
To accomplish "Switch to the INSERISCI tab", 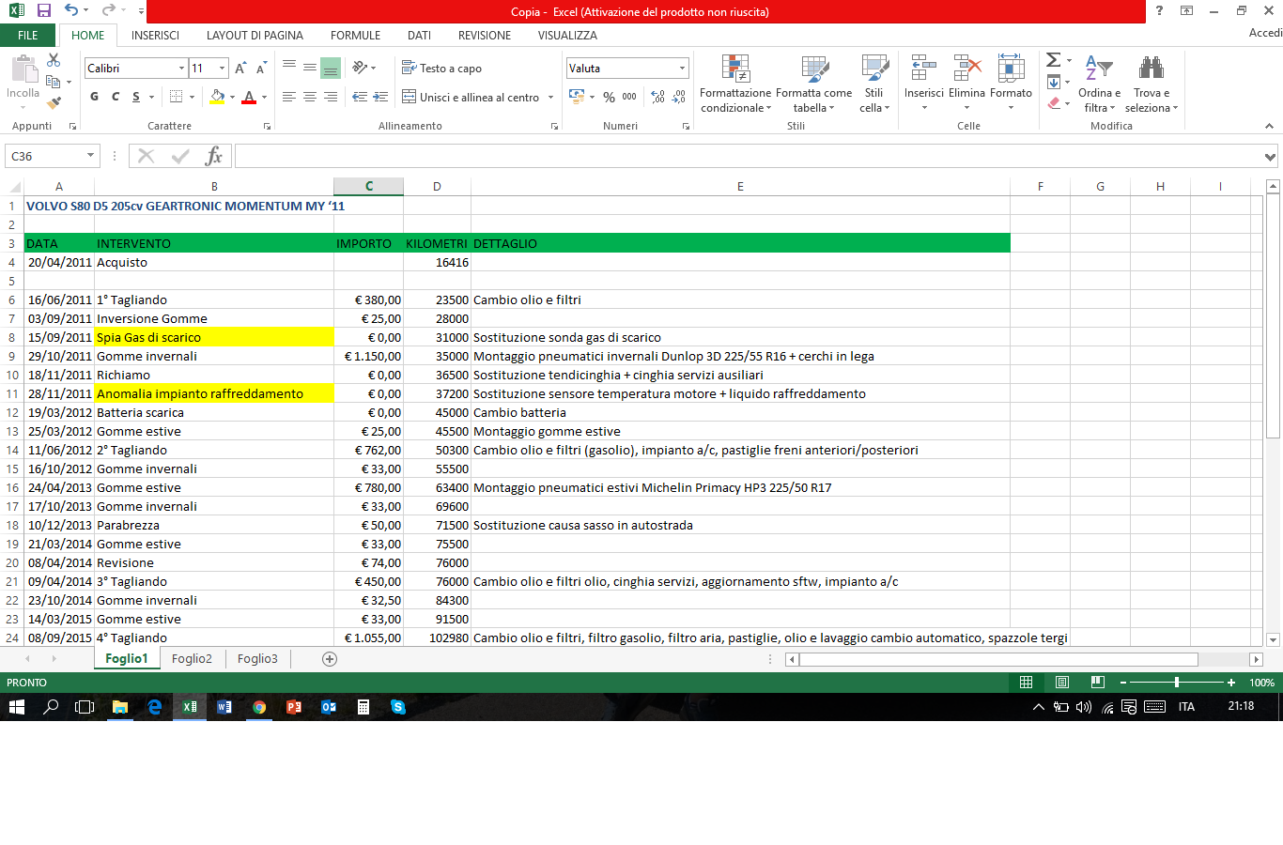I will 155,36.
